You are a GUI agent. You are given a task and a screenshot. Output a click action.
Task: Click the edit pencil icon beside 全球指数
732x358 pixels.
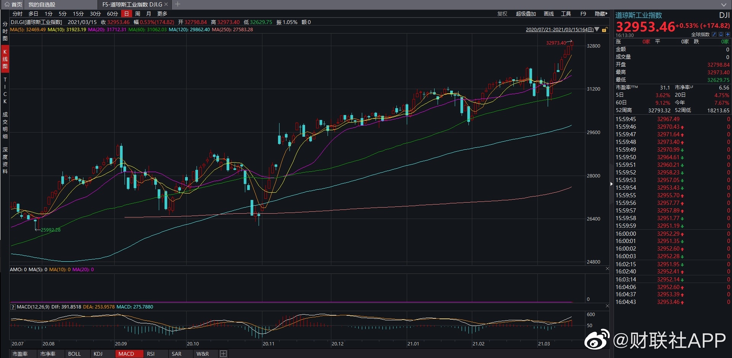click(714, 34)
